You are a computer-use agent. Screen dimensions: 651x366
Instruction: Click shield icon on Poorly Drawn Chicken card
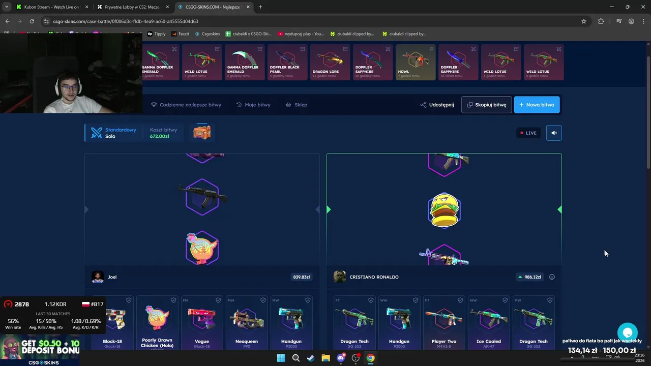173,300
